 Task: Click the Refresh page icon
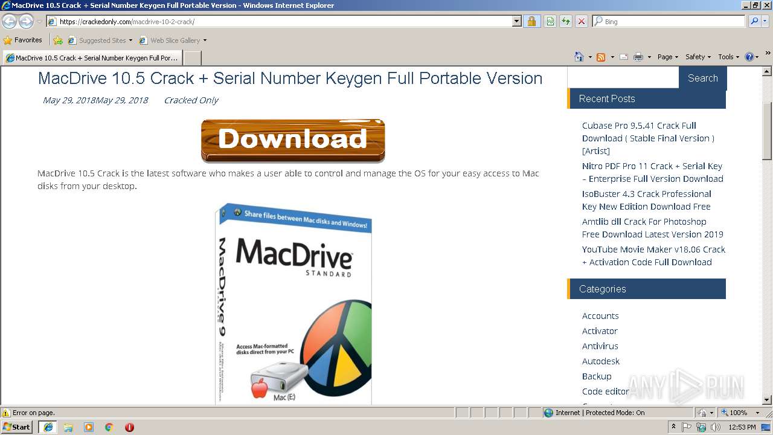click(x=566, y=21)
